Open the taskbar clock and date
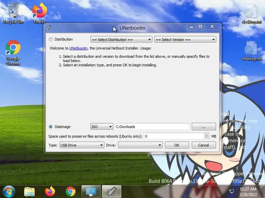The height and width of the screenshot is (198, 265). point(248,192)
